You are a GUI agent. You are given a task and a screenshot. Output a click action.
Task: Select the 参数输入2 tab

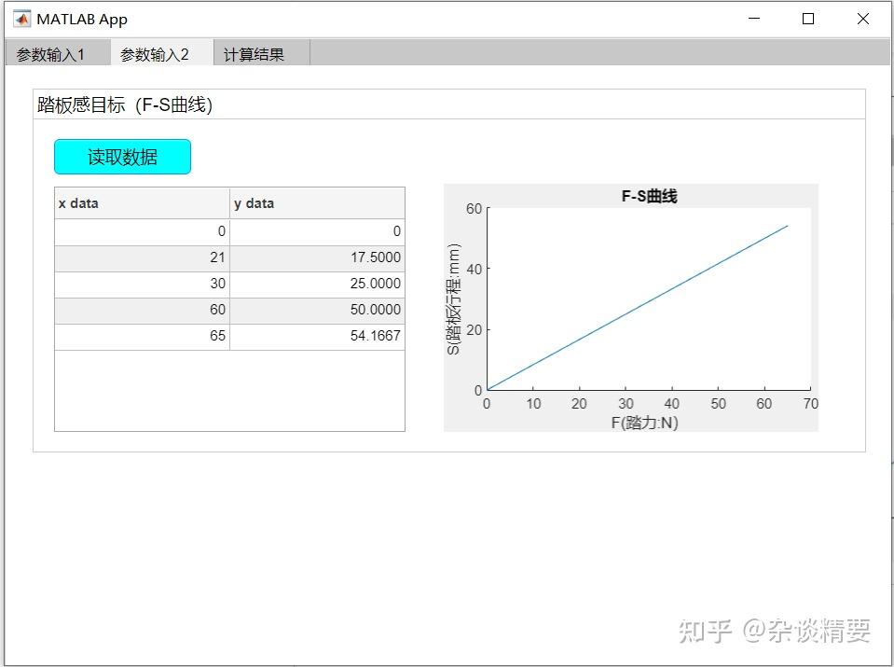154,53
